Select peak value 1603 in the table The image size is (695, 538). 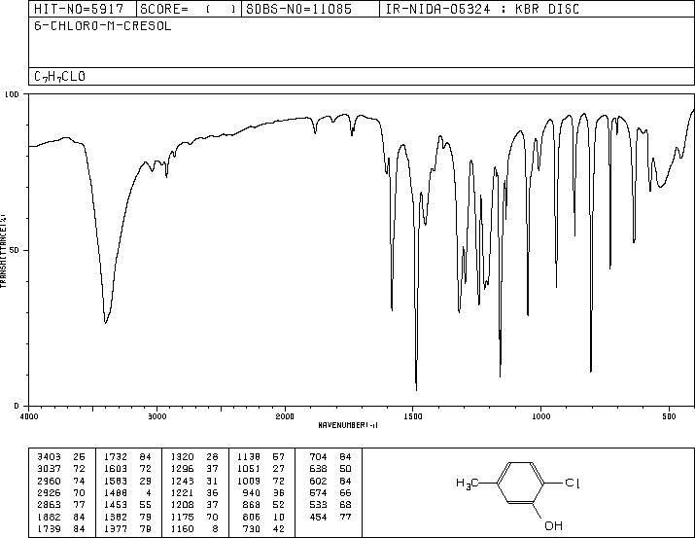click(x=116, y=469)
